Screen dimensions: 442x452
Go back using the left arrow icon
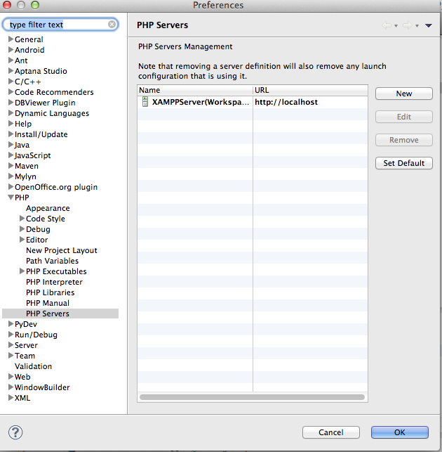386,25
